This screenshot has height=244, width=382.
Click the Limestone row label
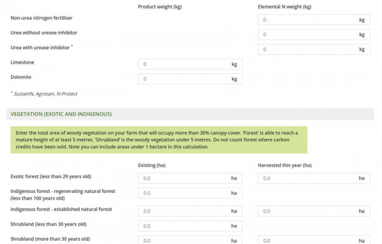[x=22, y=62]
